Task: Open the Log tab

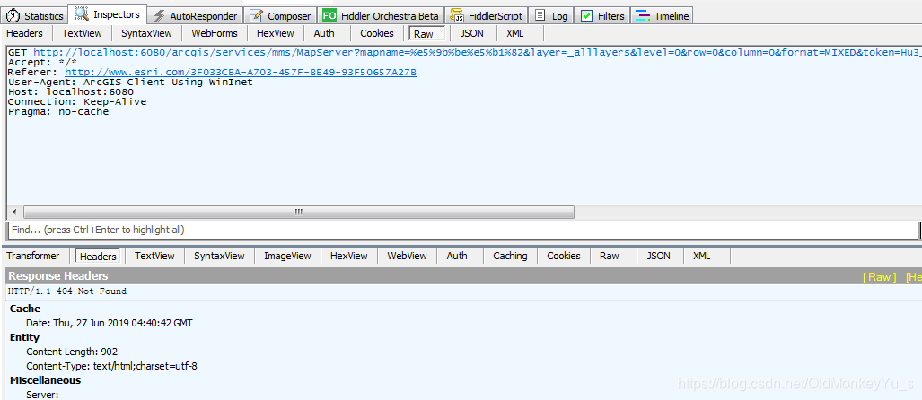Action: click(x=551, y=16)
